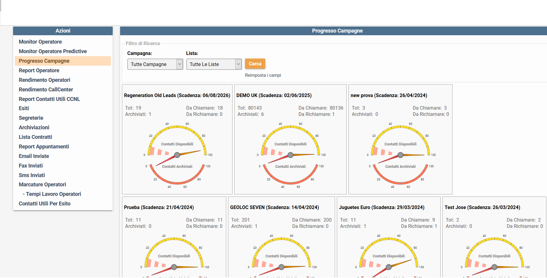Click the gauge needle hub in Juguetes Euro
The image size is (547, 278).
(x=389, y=267)
